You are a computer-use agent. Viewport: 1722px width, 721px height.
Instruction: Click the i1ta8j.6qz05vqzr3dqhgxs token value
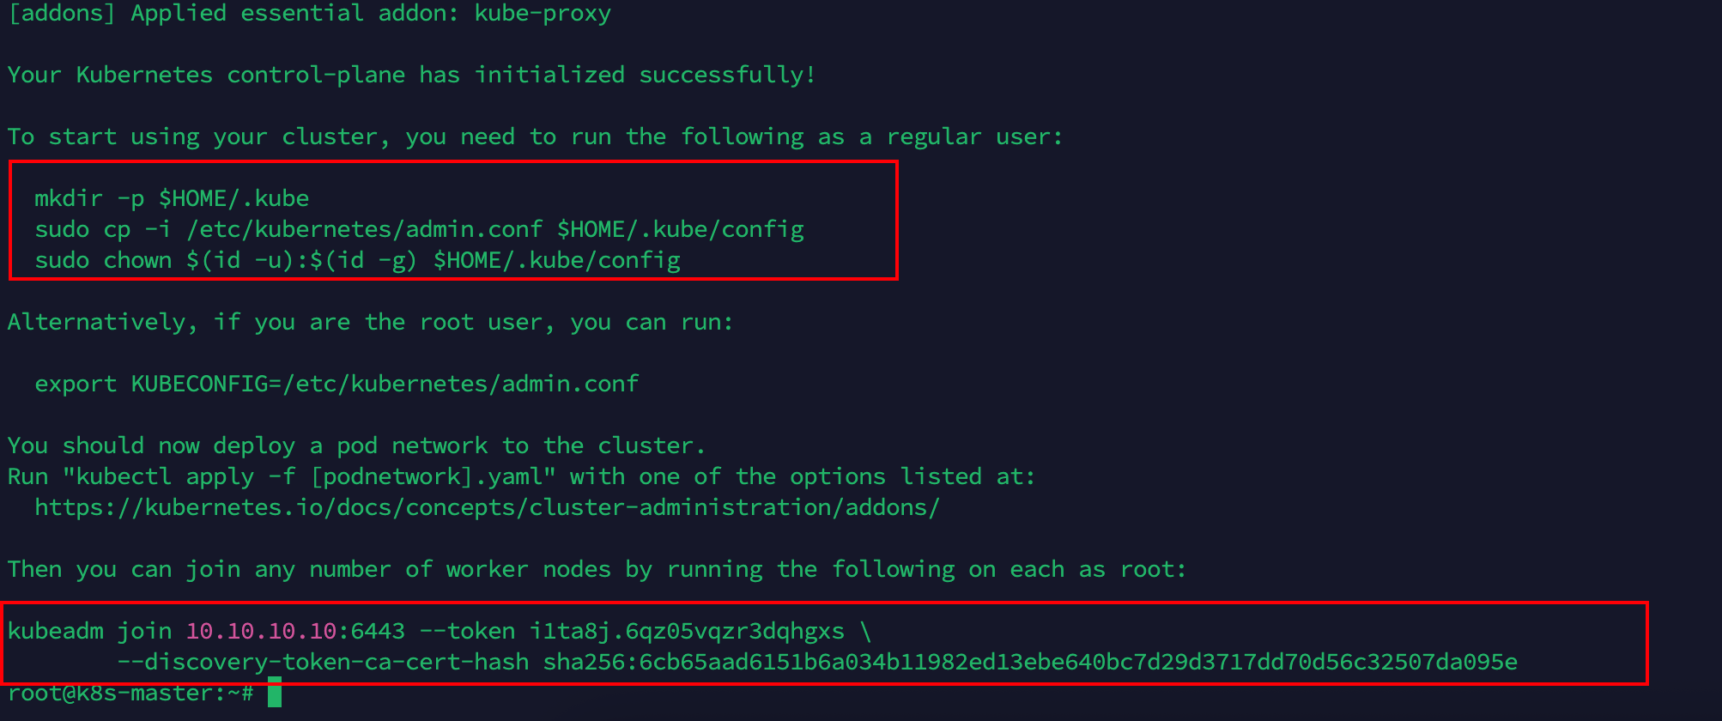pyautogui.click(x=687, y=631)
